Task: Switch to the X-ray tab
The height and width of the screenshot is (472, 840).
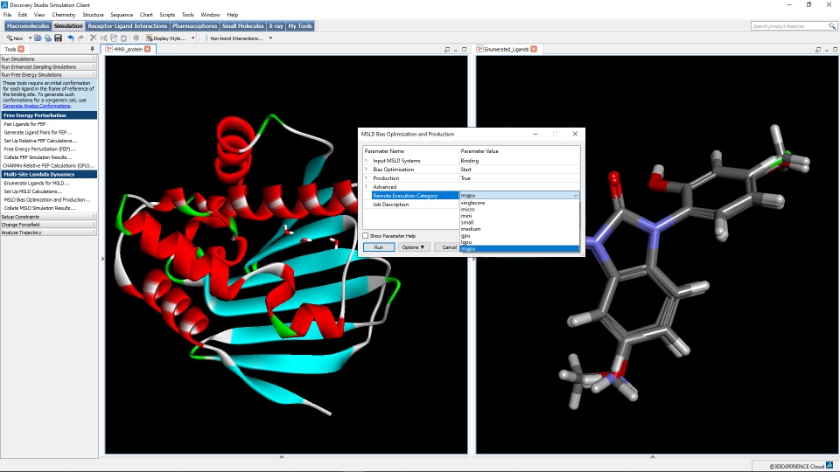Action: point(276,25)
